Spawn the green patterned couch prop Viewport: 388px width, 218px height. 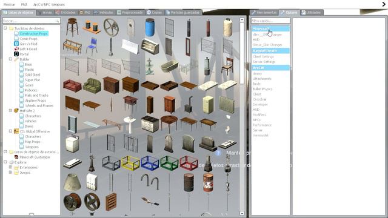coord(92,85)
